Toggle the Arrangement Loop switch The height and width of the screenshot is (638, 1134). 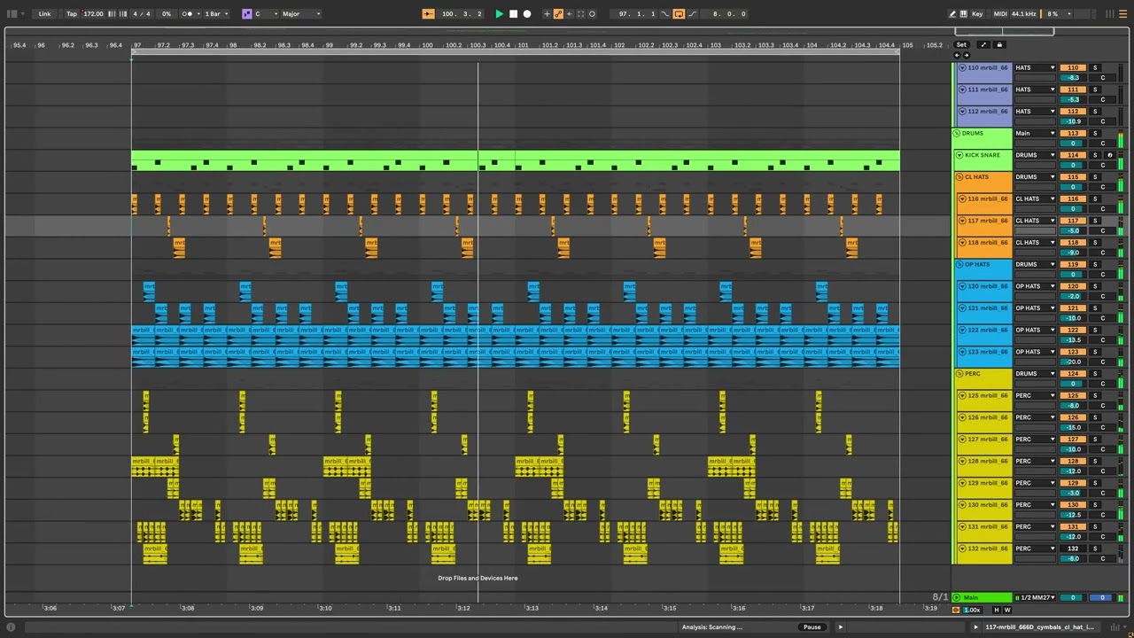(x=679, y=14)
